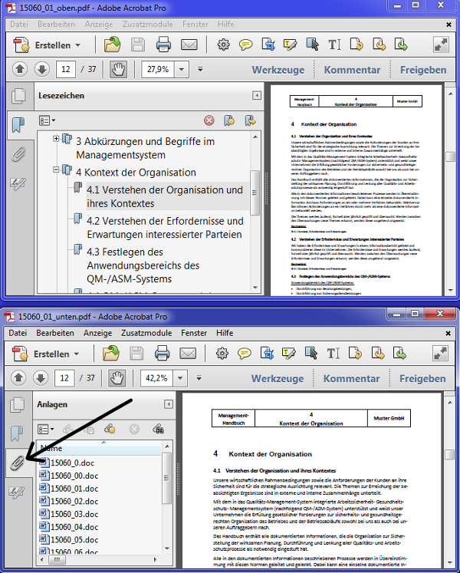460x573 pixels.
Task: Collapse the Lesezeichen panel with the arrow button
Action: [x=257, y=96]
